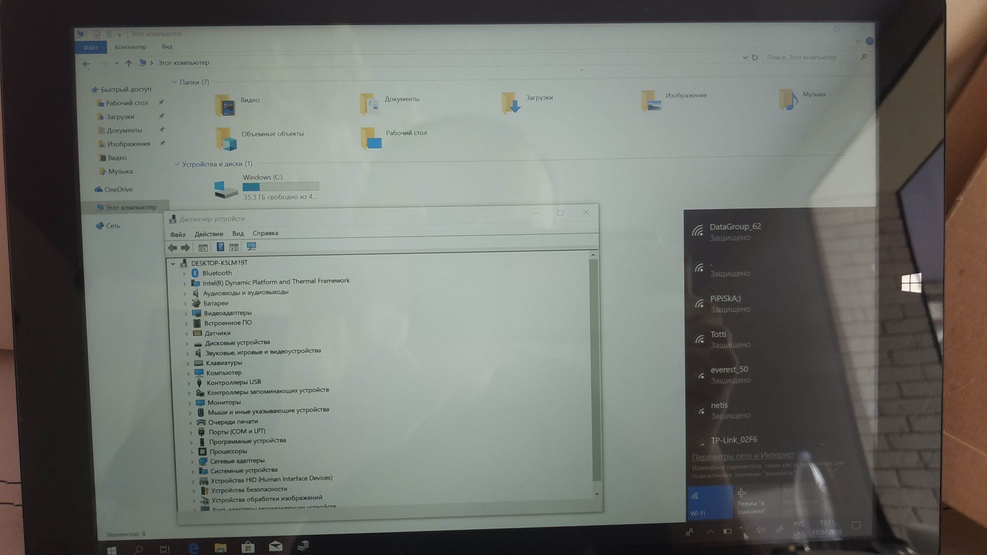Select Датчики in device tree
This screenshot has width=987, height=555.
(x=218, y=333)
